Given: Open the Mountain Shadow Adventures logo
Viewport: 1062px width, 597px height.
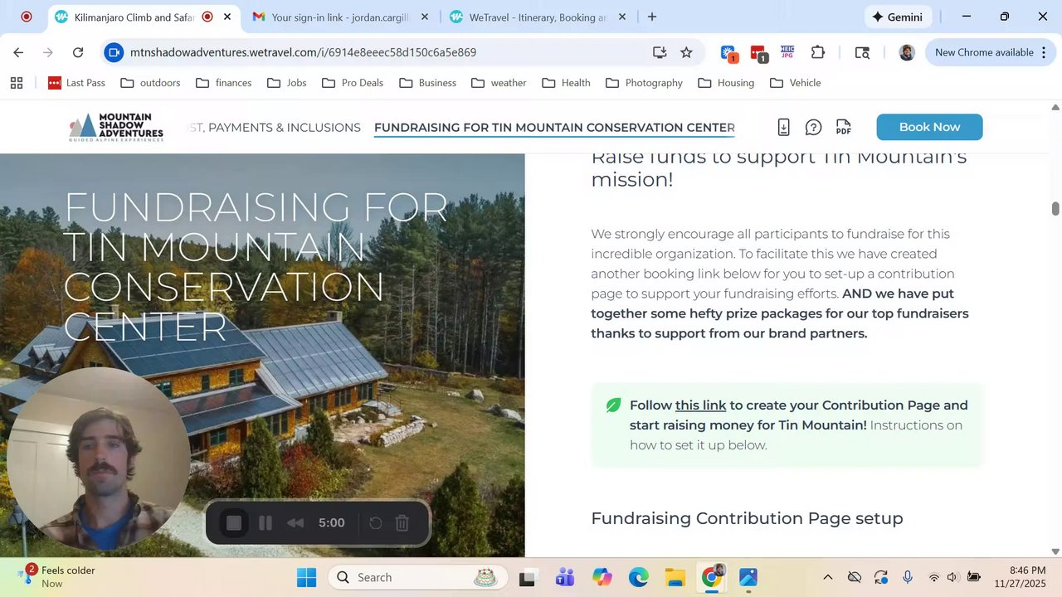Looking at the screenshot, I should click(x=116, y=127).
